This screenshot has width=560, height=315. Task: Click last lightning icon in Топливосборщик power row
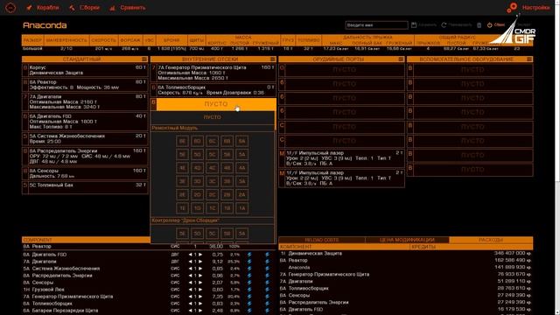tap(267, 304)
